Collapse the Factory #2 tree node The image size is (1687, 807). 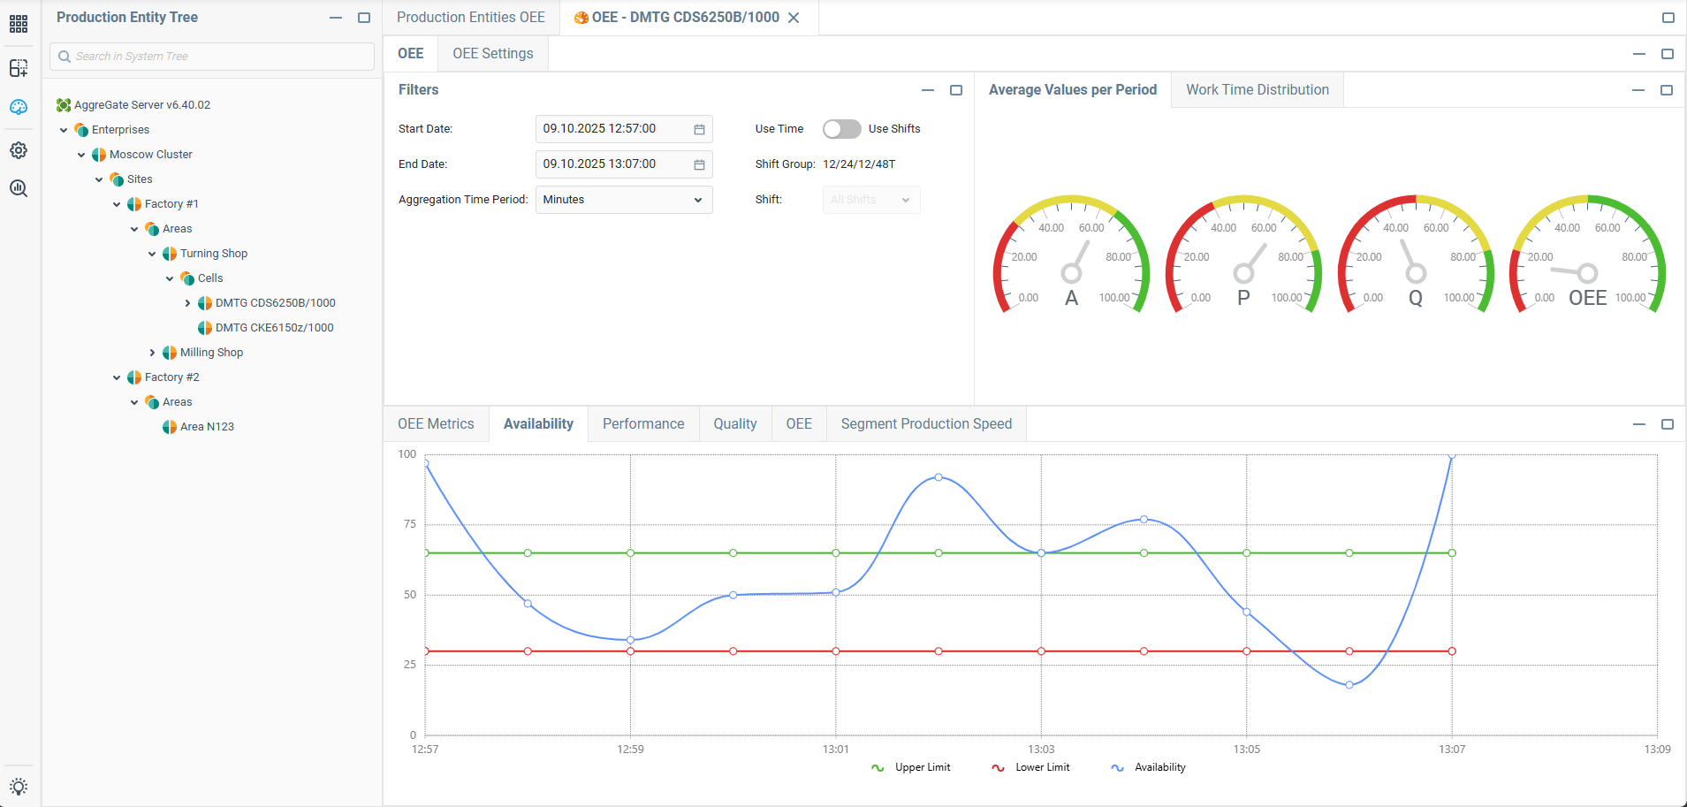tap(117, 377)
